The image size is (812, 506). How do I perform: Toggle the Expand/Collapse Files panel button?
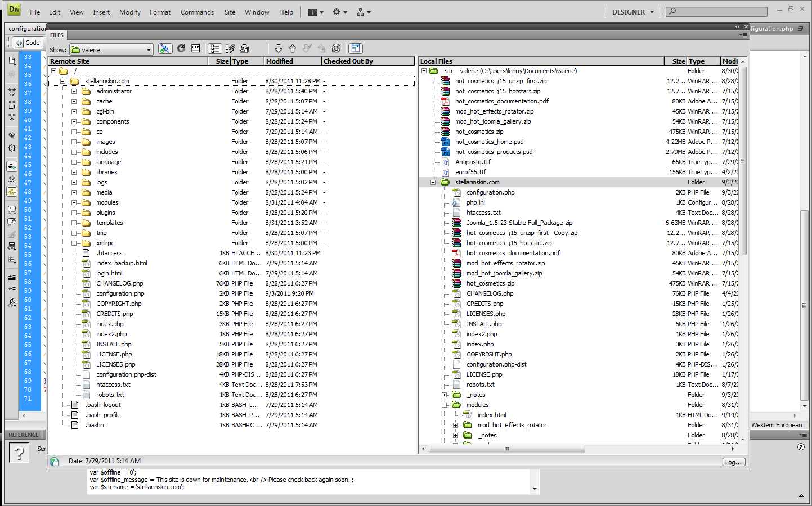tap(355, 49)
